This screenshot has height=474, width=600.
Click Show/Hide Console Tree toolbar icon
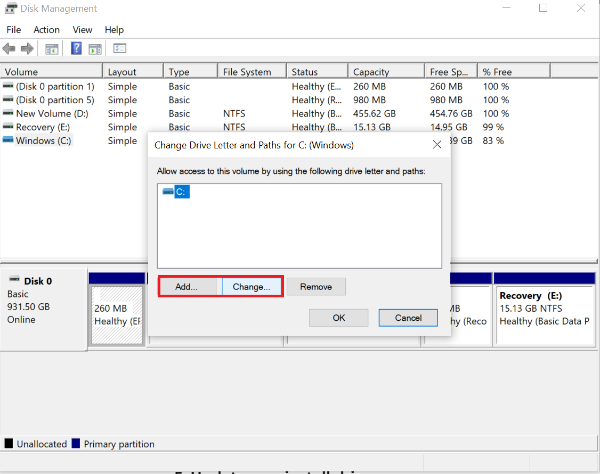point(52,49)
